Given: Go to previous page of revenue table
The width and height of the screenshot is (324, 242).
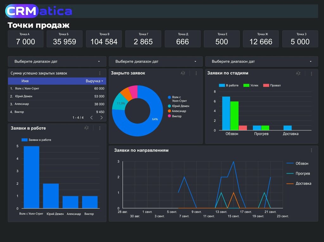Looking at the screenshot, I should (91, 118).
